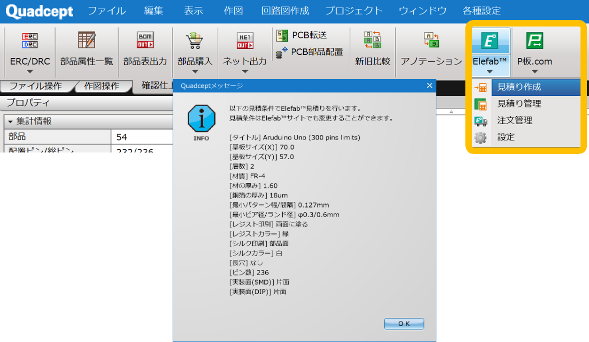Click the [最小パターン幅/間隔] 0.127mm line
Viewport: 589px width, 342px height.
click(279, 205)
